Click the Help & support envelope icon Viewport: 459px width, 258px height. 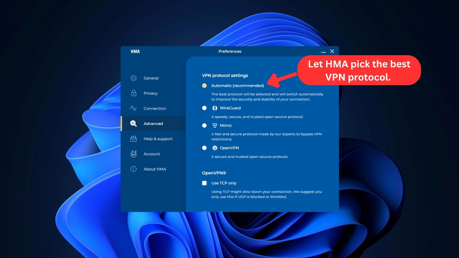[133, 139]
